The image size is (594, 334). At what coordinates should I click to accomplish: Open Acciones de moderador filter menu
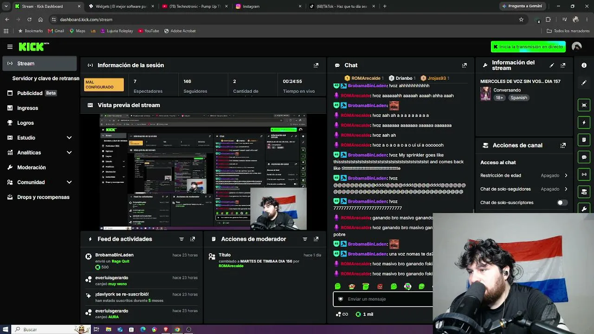point(305,239)
